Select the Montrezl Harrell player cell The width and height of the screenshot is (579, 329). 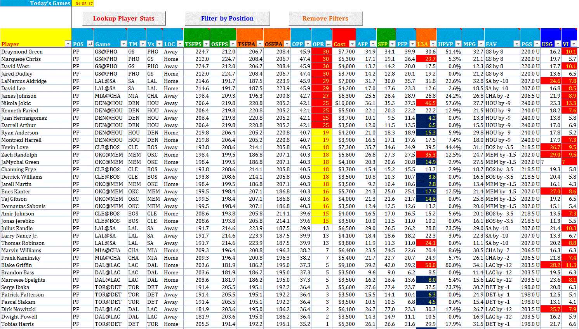tap(36, 140)
